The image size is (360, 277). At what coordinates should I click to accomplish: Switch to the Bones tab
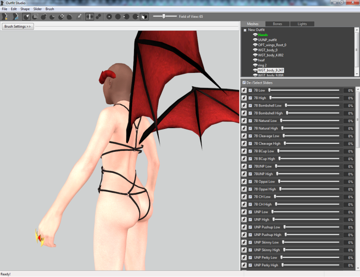[277, 24]
